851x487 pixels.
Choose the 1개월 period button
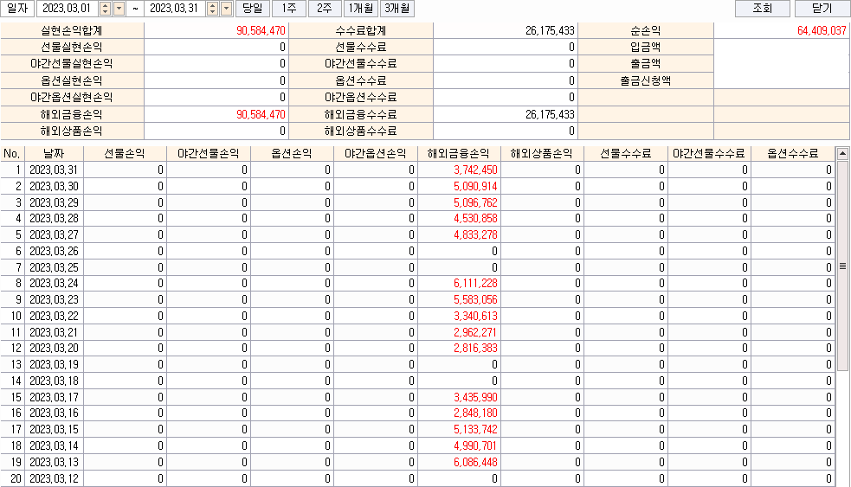point(359,9)
